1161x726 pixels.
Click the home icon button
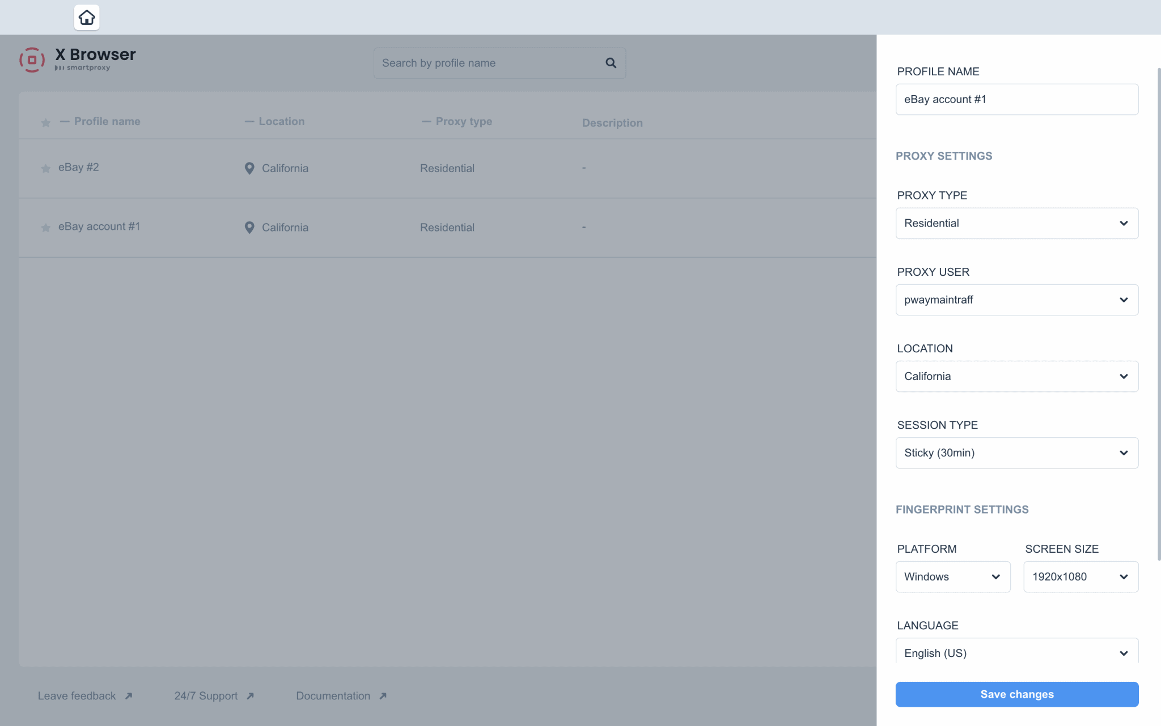click(x=87, y=18)
